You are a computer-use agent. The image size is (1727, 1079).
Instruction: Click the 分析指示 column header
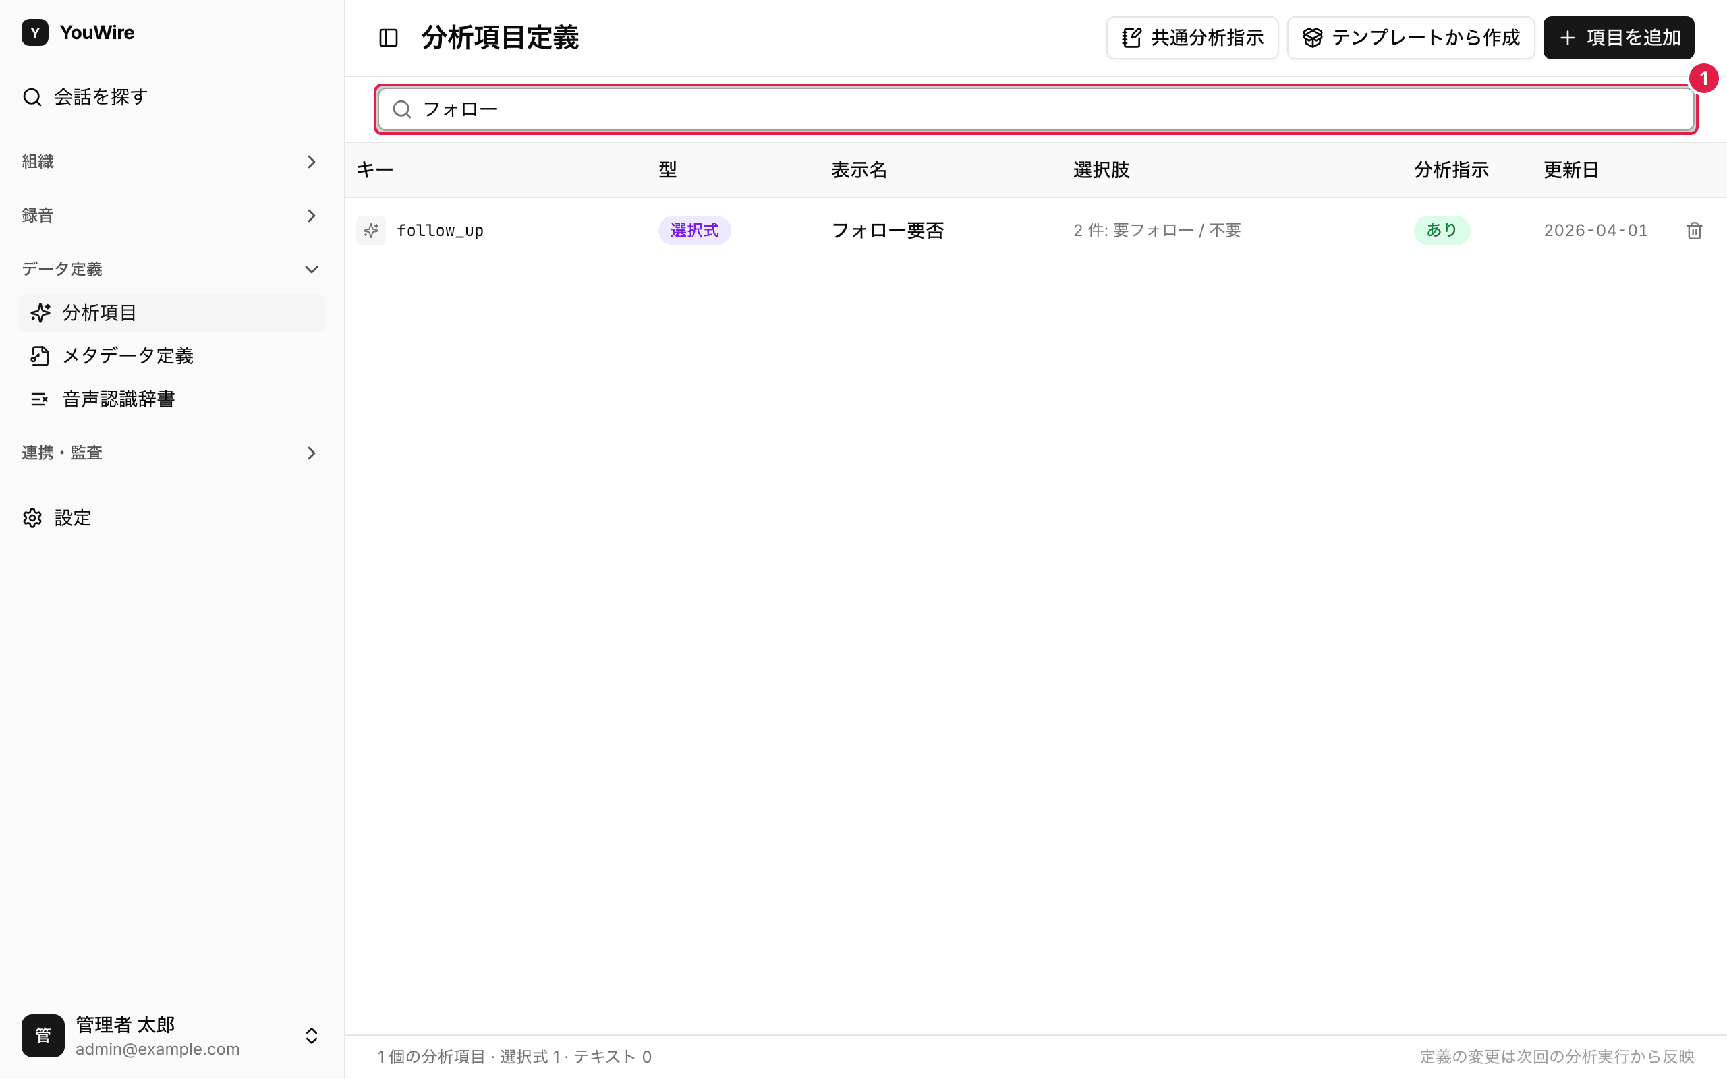1452,170
